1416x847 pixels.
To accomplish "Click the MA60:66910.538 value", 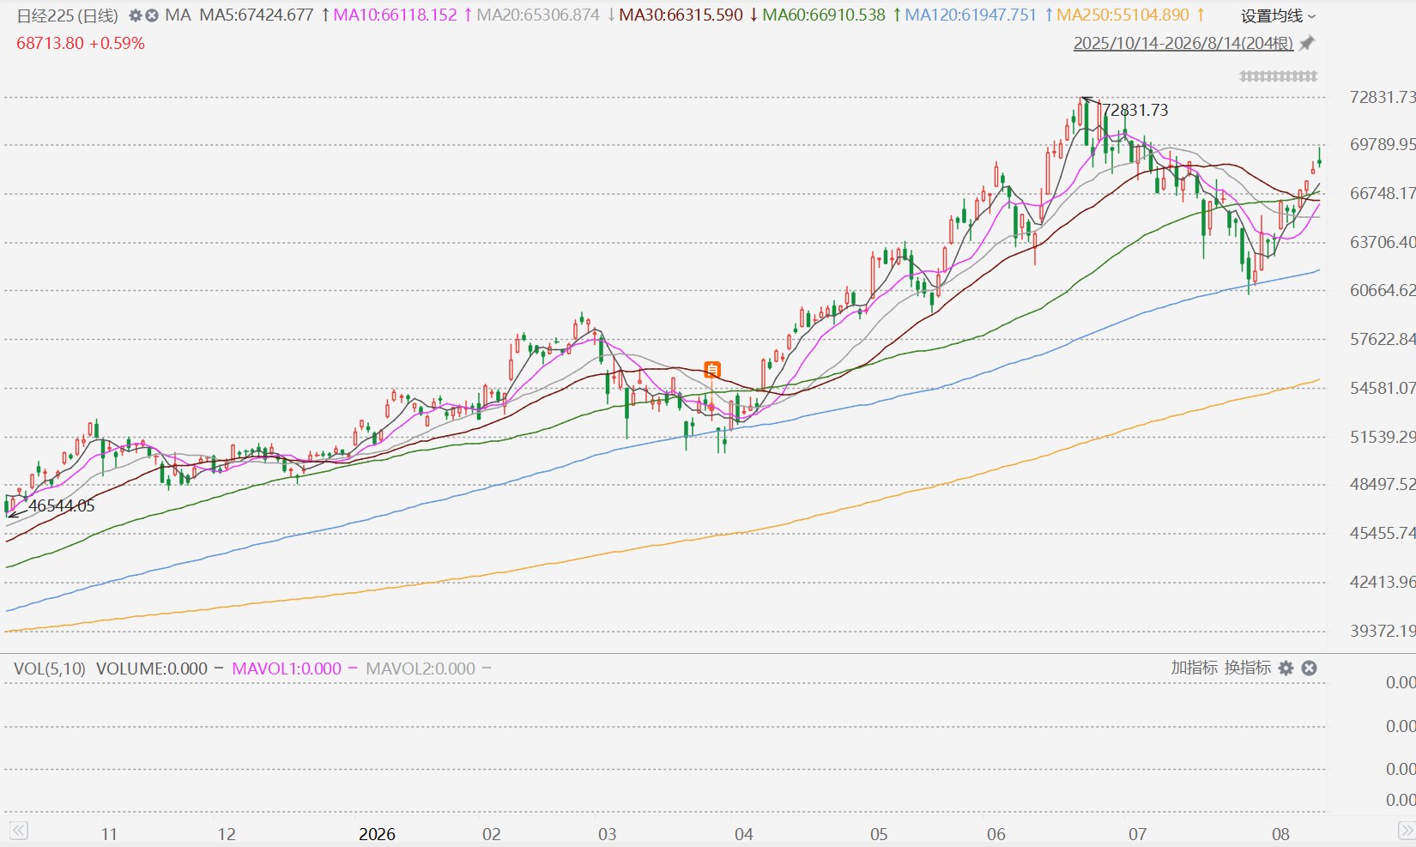I will 824,15.
